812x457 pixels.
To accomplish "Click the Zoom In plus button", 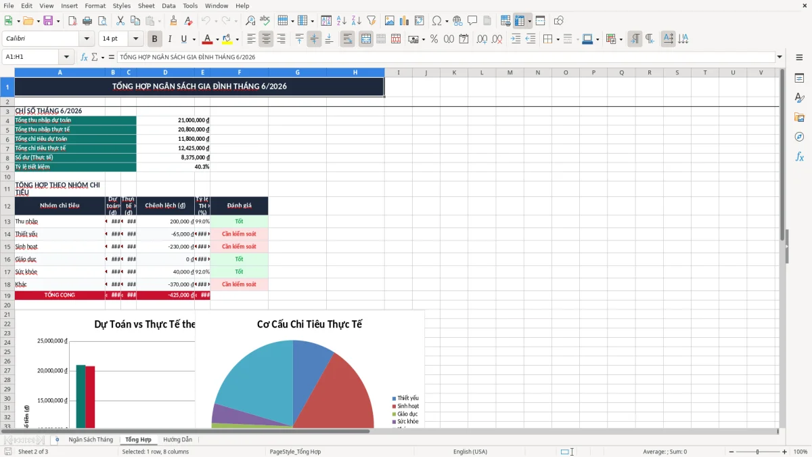I will point(785,452).
